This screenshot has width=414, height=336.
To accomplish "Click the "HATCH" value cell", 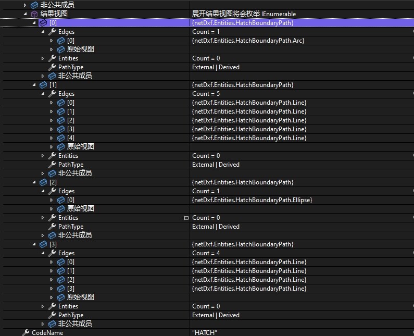I will pos(204,332).
